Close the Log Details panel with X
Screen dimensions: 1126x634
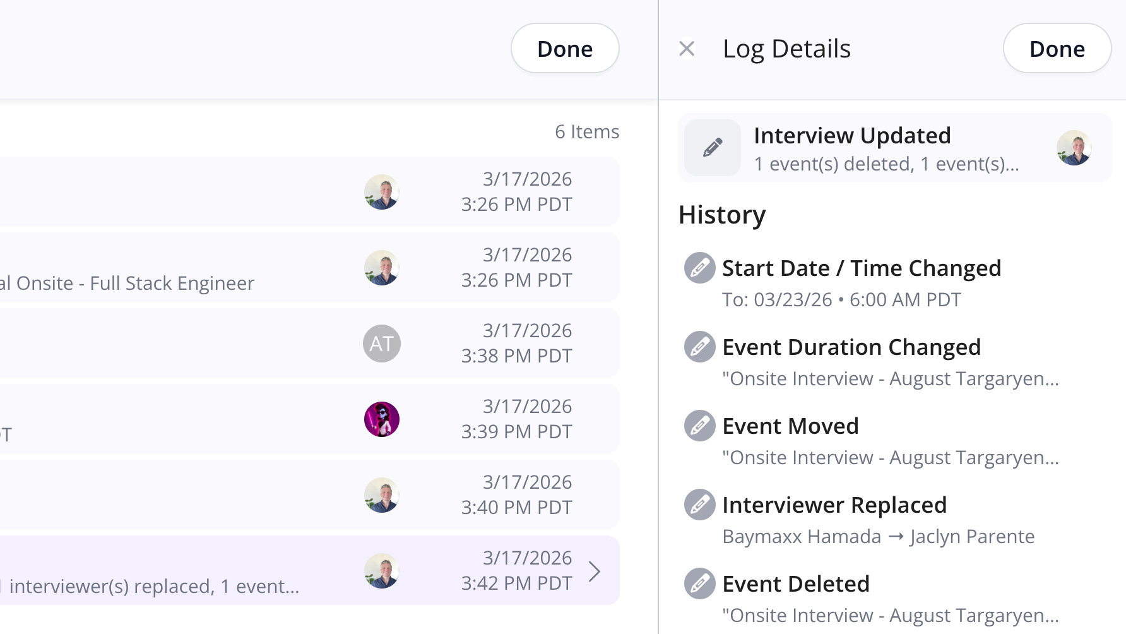pos(687,49)
